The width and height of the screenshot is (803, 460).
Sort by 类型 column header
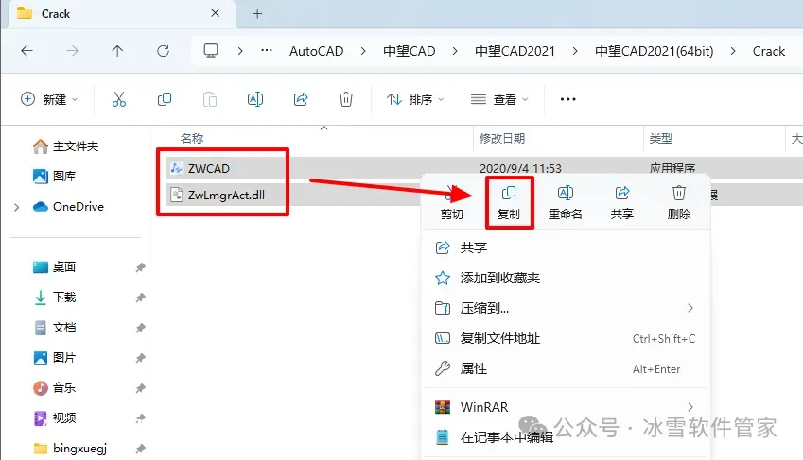point(660,138)
